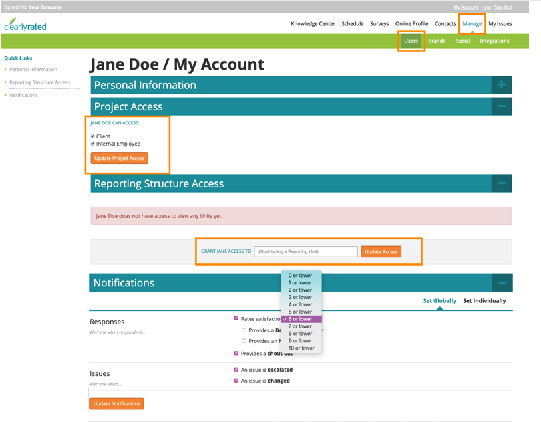Viewport: 541px width, 422px height.
Task: Switch to the Users tab
Action: [411, 40]
